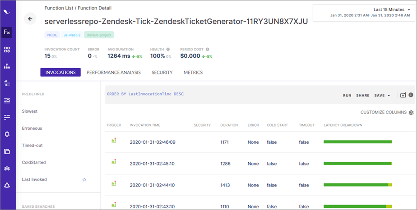
Task: Click the Customize Columns gear icon
Action: click(x=411, y=113)
